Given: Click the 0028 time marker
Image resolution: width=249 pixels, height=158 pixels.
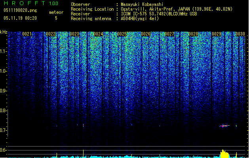Looking at the screenshot, I should (x=193, y=34).
